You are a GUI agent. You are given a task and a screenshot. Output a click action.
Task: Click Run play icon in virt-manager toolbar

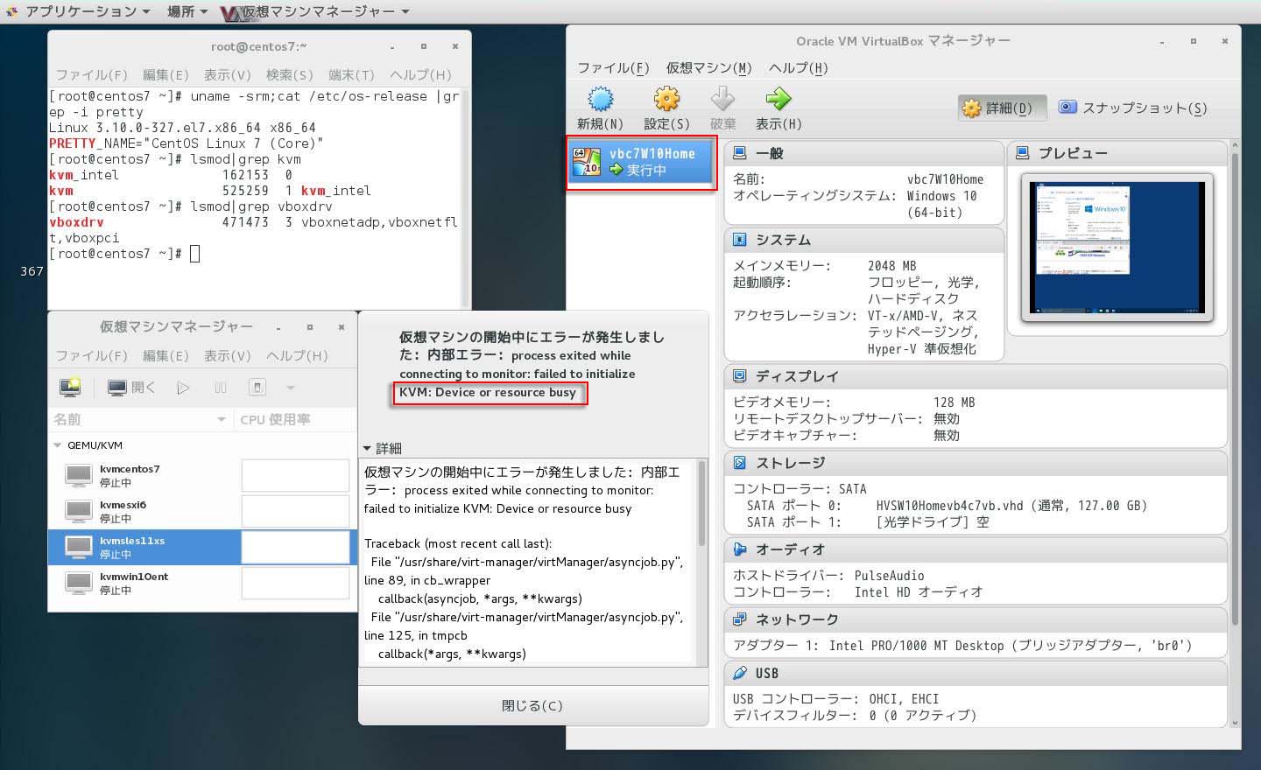pos(183,388)
